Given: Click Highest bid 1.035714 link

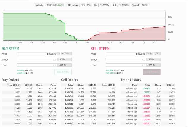Looking at the screenshot, I should click(x=114, y=73).
